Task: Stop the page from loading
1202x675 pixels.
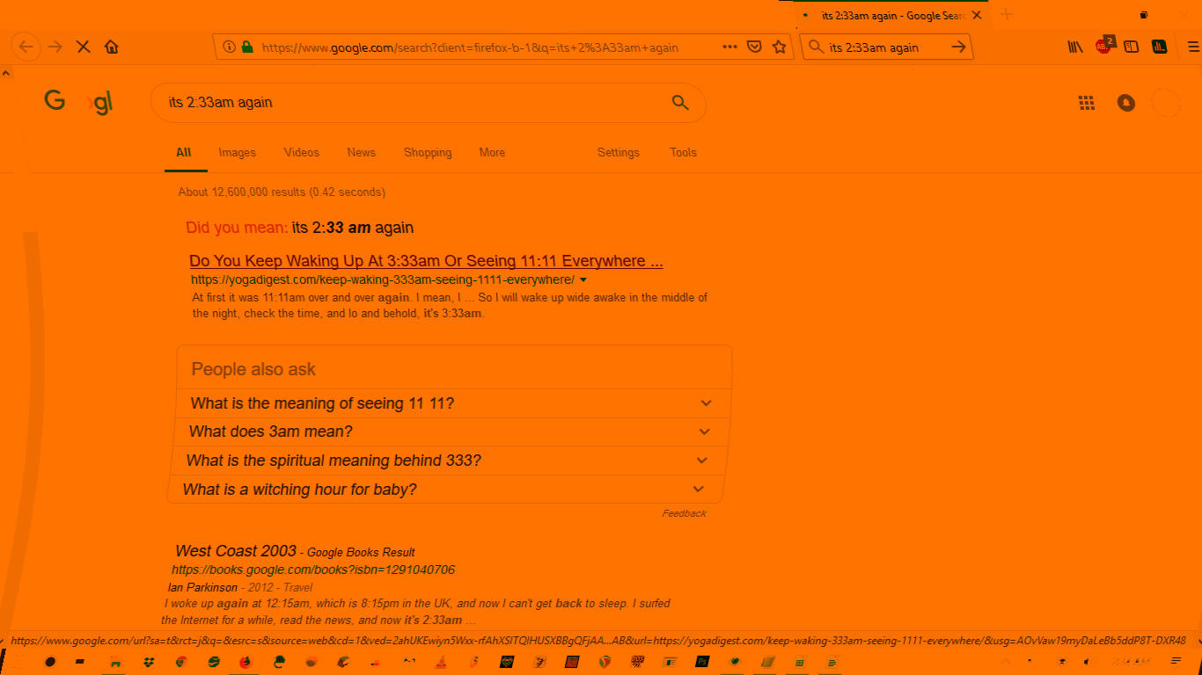Action: tap(84, 47)
